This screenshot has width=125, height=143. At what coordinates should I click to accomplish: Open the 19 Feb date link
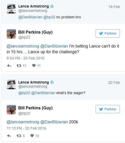[x=114, y=7]
